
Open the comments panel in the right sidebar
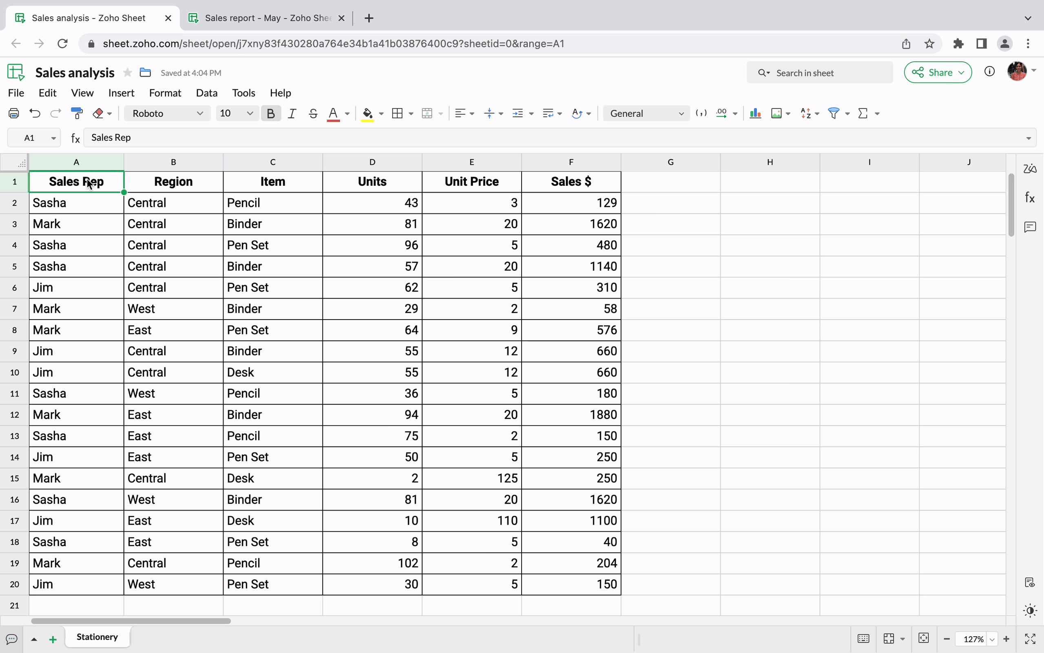(x=1030, y=227)
